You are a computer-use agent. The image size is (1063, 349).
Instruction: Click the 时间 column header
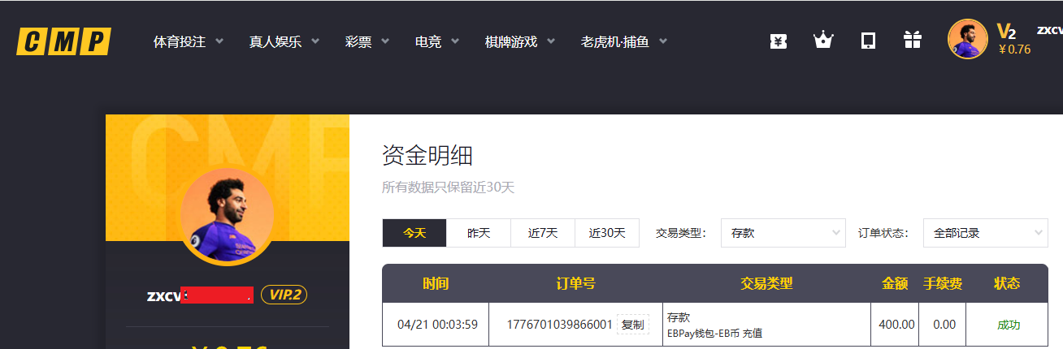(x=436, y=283)
